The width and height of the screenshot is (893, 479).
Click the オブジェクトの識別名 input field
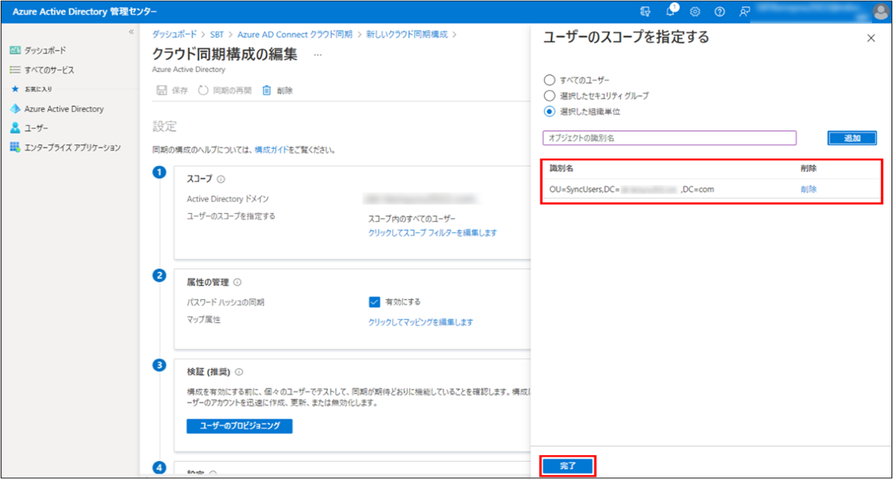click(670, 138)
